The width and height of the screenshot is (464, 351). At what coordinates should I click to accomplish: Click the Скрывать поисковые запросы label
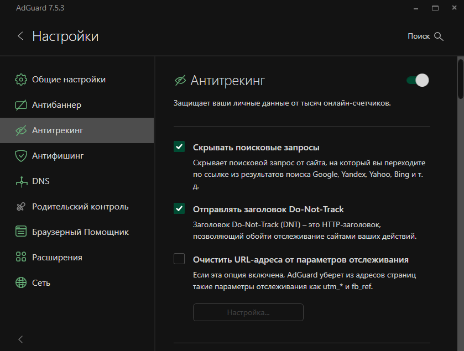256,147
